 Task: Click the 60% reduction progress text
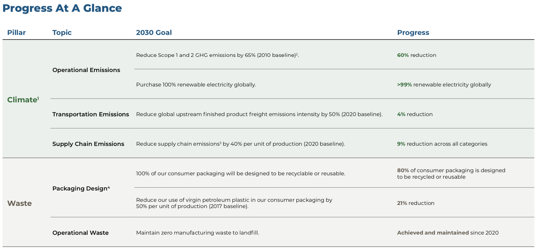click(416, 55)
